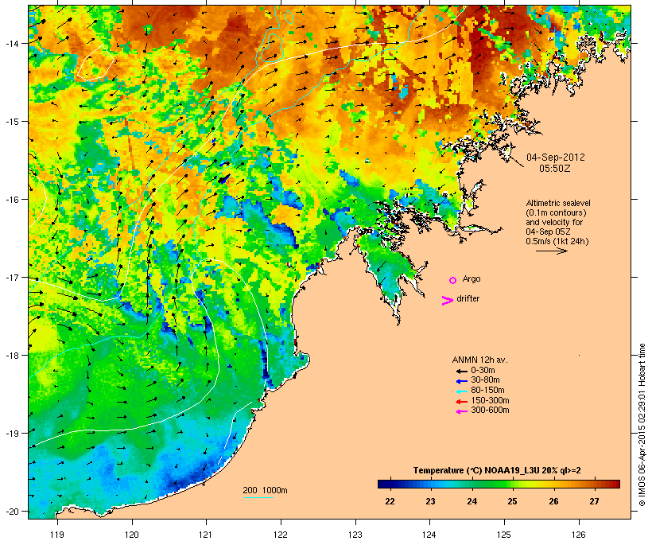Click the magenta drifter chevron symbol
This screenshot has width=652, height=541.
pos(448,301)
